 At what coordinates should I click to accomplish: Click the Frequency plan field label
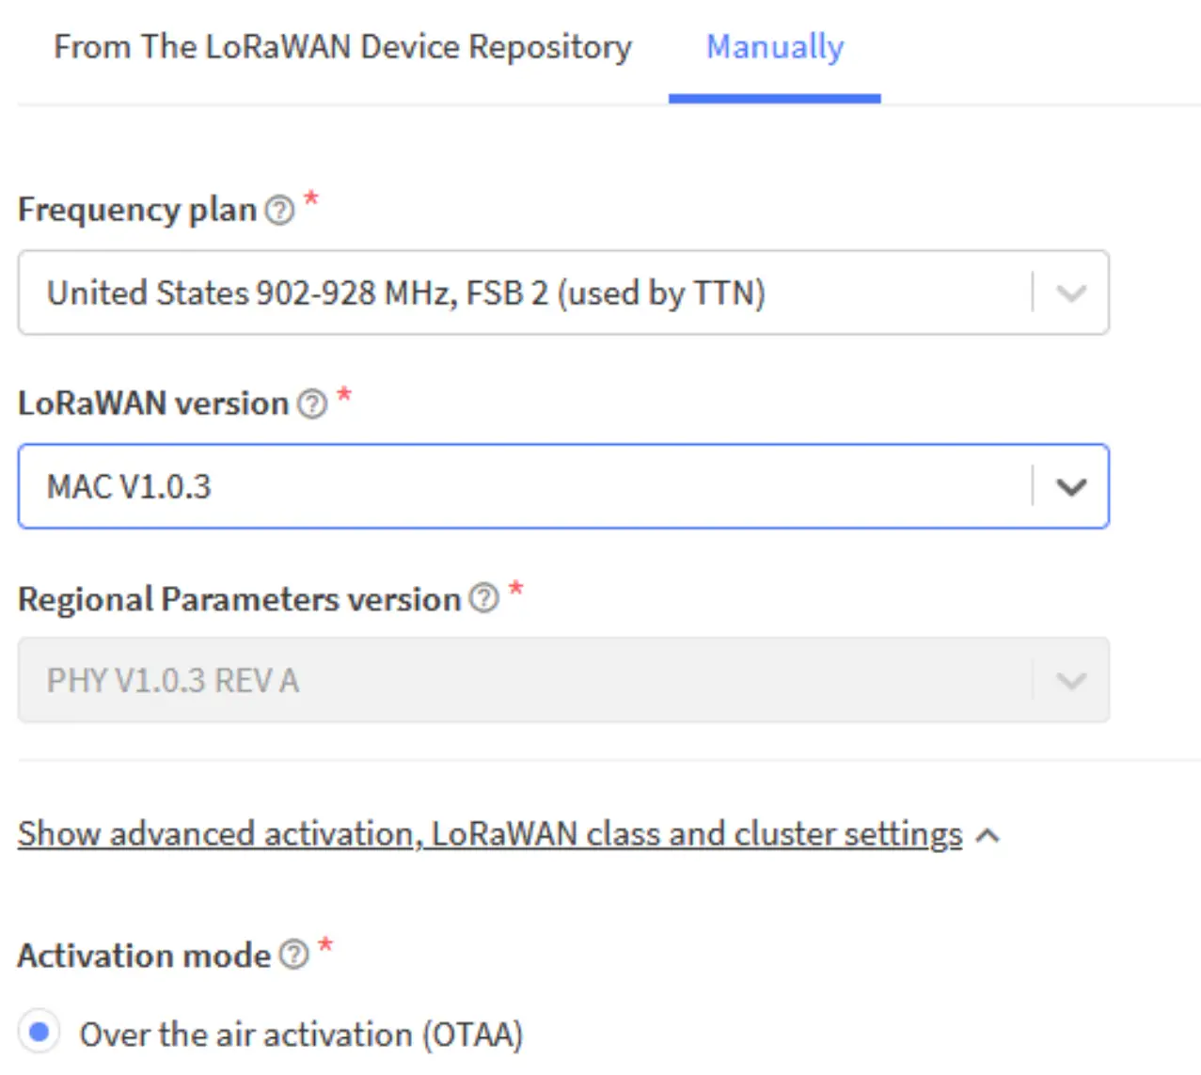click(137, 210)
